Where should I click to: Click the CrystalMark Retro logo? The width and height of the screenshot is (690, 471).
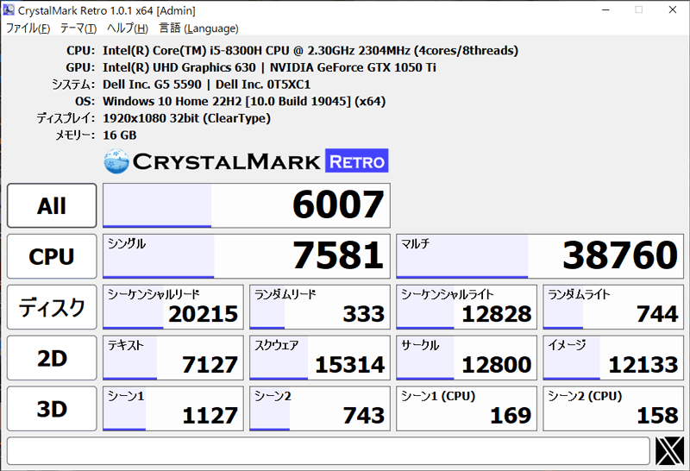click(x=247, y=161)
